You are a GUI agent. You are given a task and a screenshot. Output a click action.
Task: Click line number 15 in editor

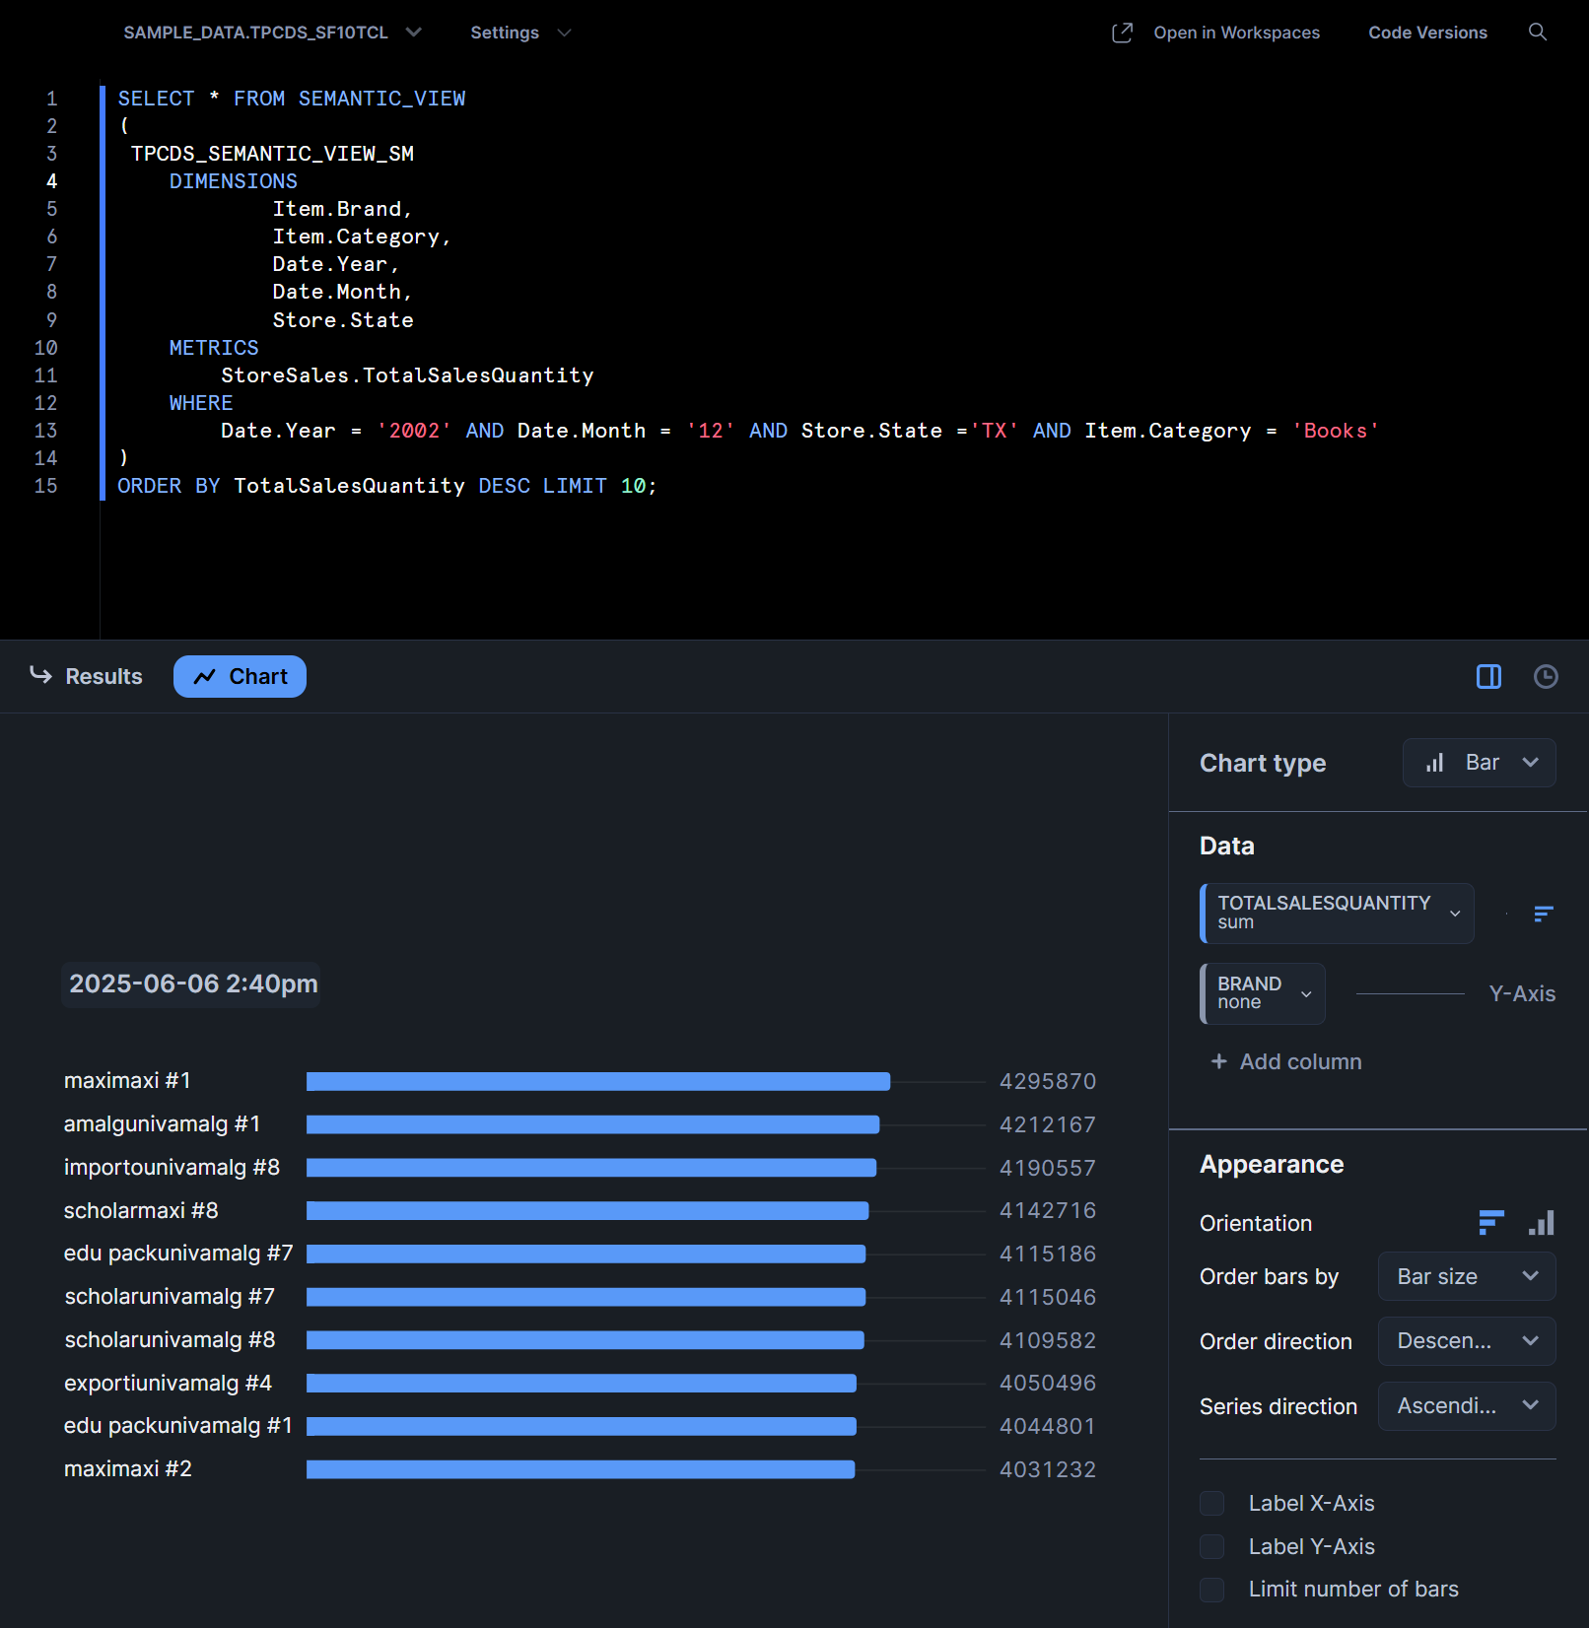point(45,486)
